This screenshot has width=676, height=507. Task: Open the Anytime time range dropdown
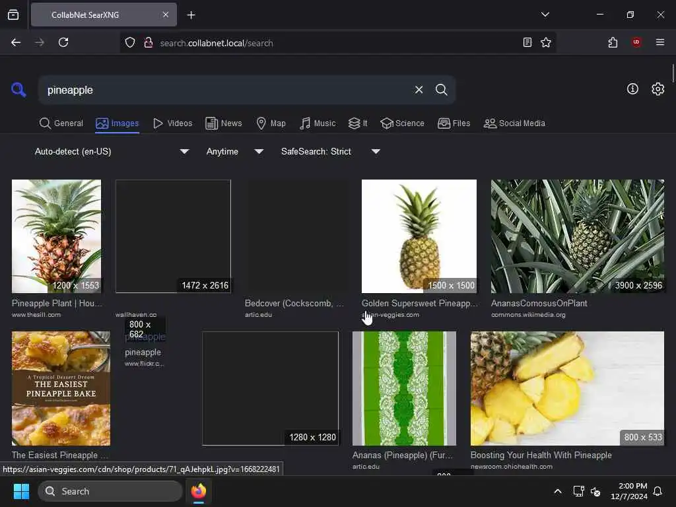[x=235, y=151]
